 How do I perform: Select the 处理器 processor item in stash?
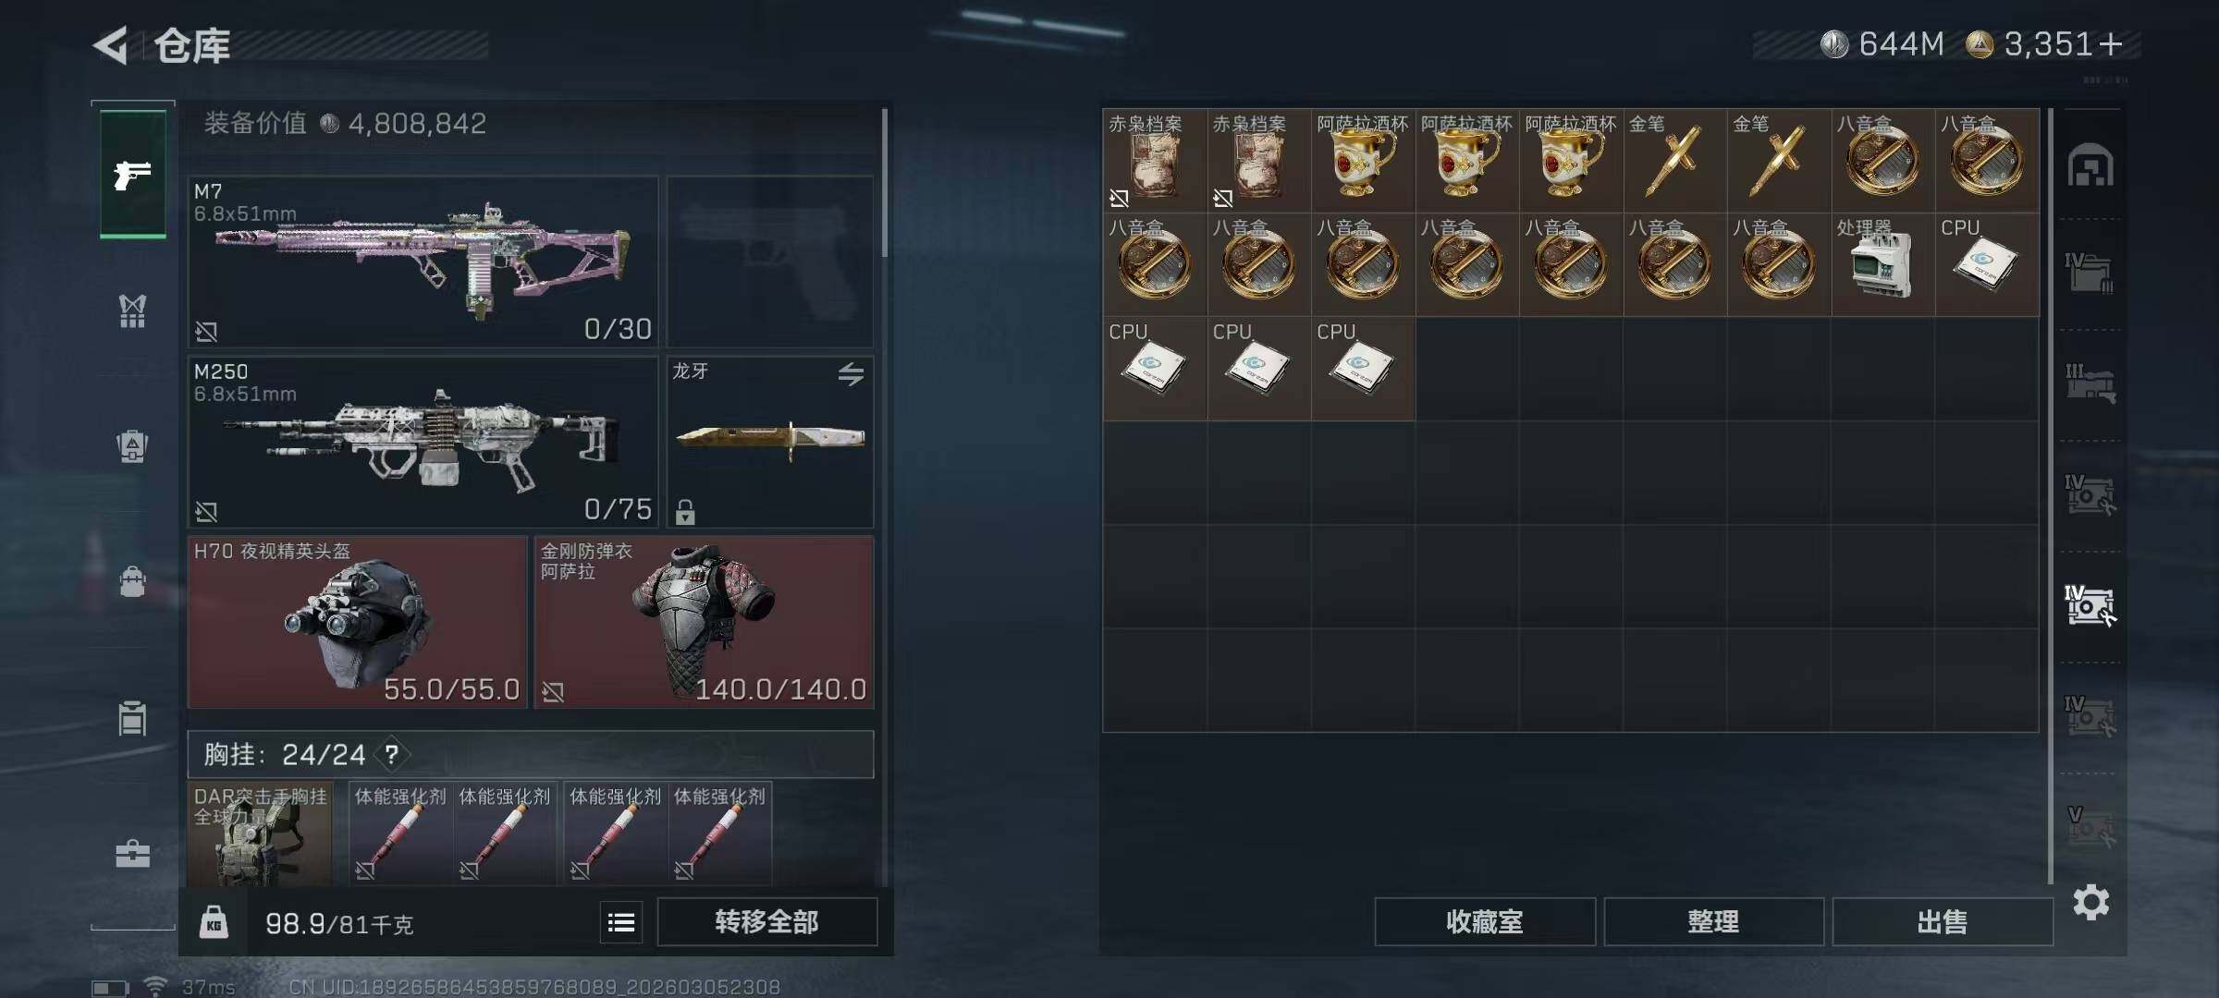[1882, 264]
